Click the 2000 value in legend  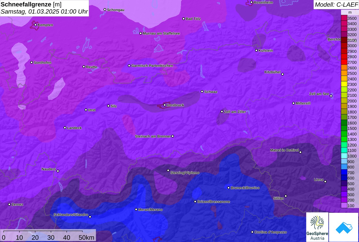(352, 101)
